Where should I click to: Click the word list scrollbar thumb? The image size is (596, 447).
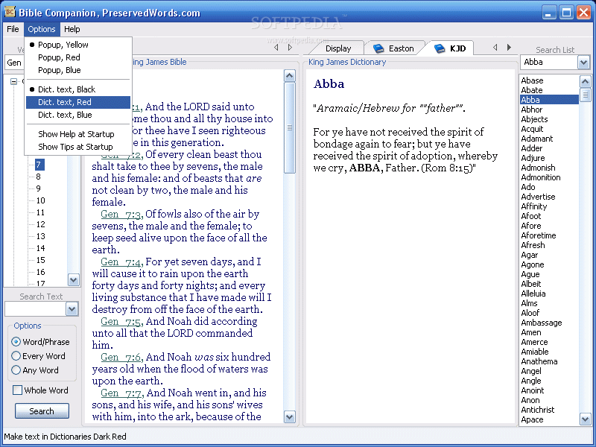point(585,95)
